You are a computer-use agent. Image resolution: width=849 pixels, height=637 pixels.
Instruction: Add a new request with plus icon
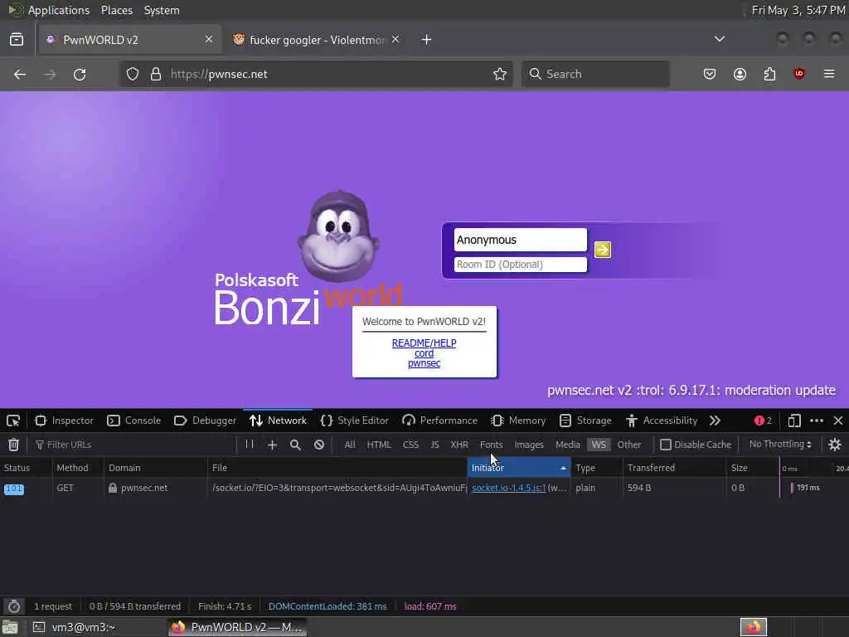[272, 445]
